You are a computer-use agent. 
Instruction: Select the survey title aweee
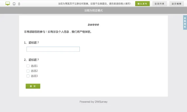click(x=93, y=25)
